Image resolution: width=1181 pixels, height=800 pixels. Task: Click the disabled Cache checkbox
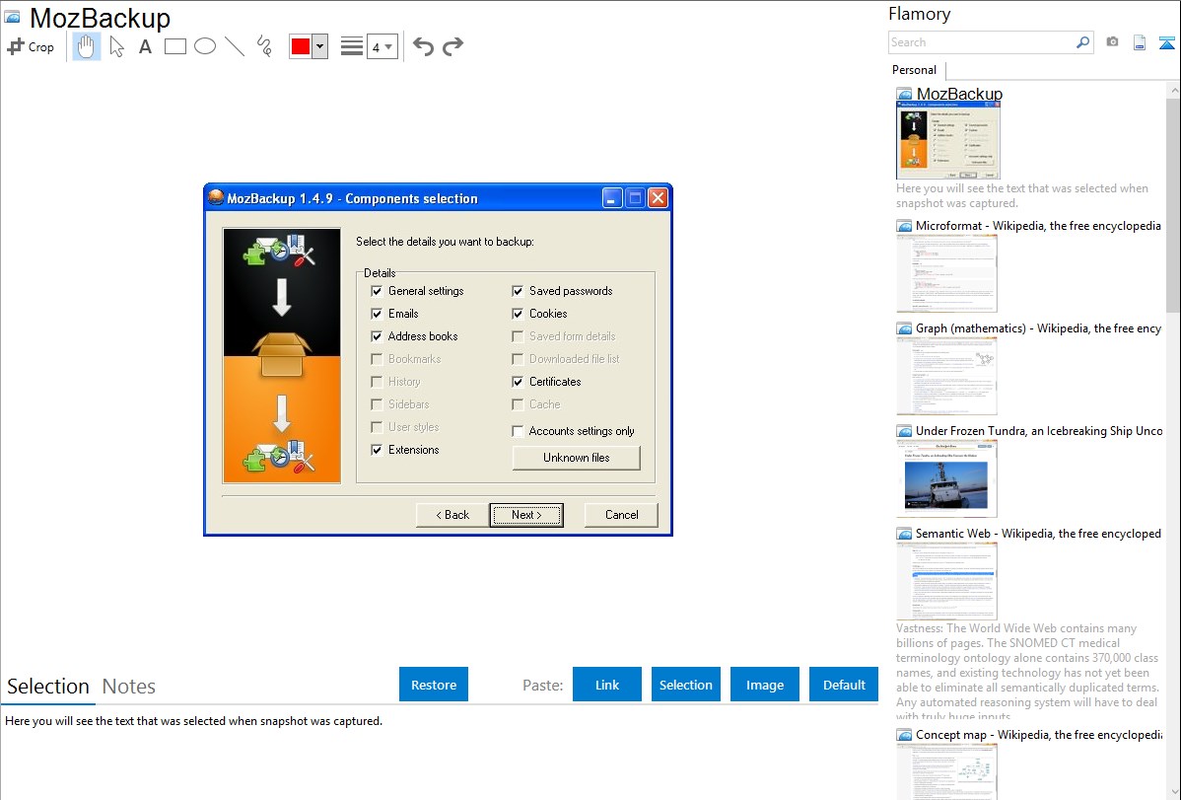coord(518,404)
